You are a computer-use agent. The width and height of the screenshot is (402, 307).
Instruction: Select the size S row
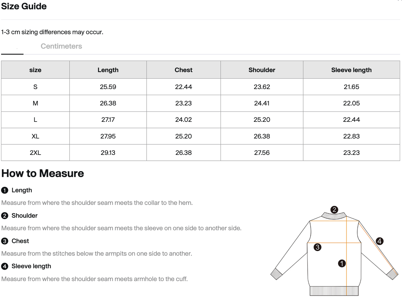tap(35, 86)
